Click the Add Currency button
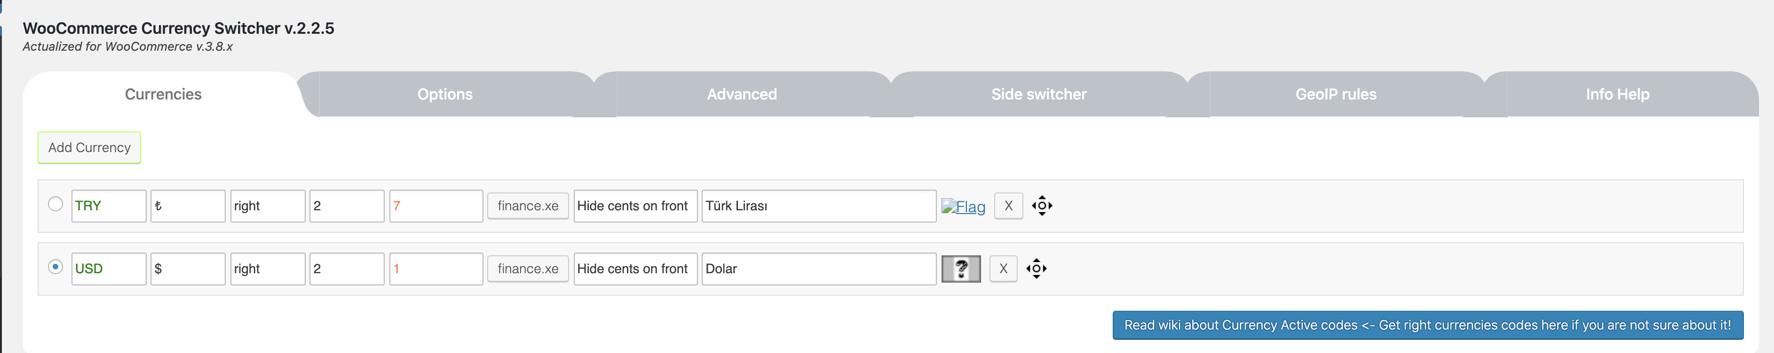The image size is (1774, 353). pyautogui.click(x=89, y=148)
